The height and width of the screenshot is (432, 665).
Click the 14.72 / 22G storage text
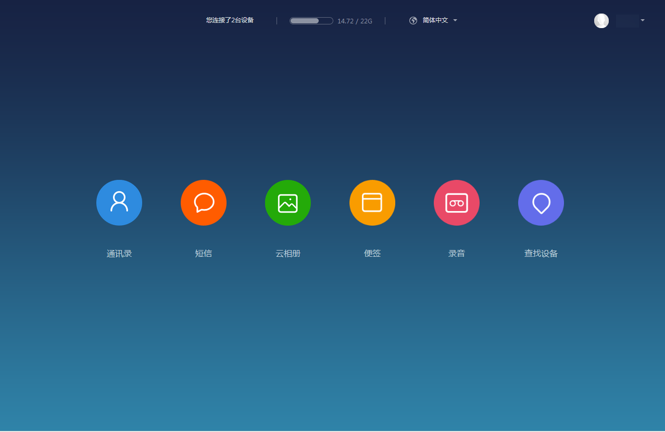click(x=355, y=21)
